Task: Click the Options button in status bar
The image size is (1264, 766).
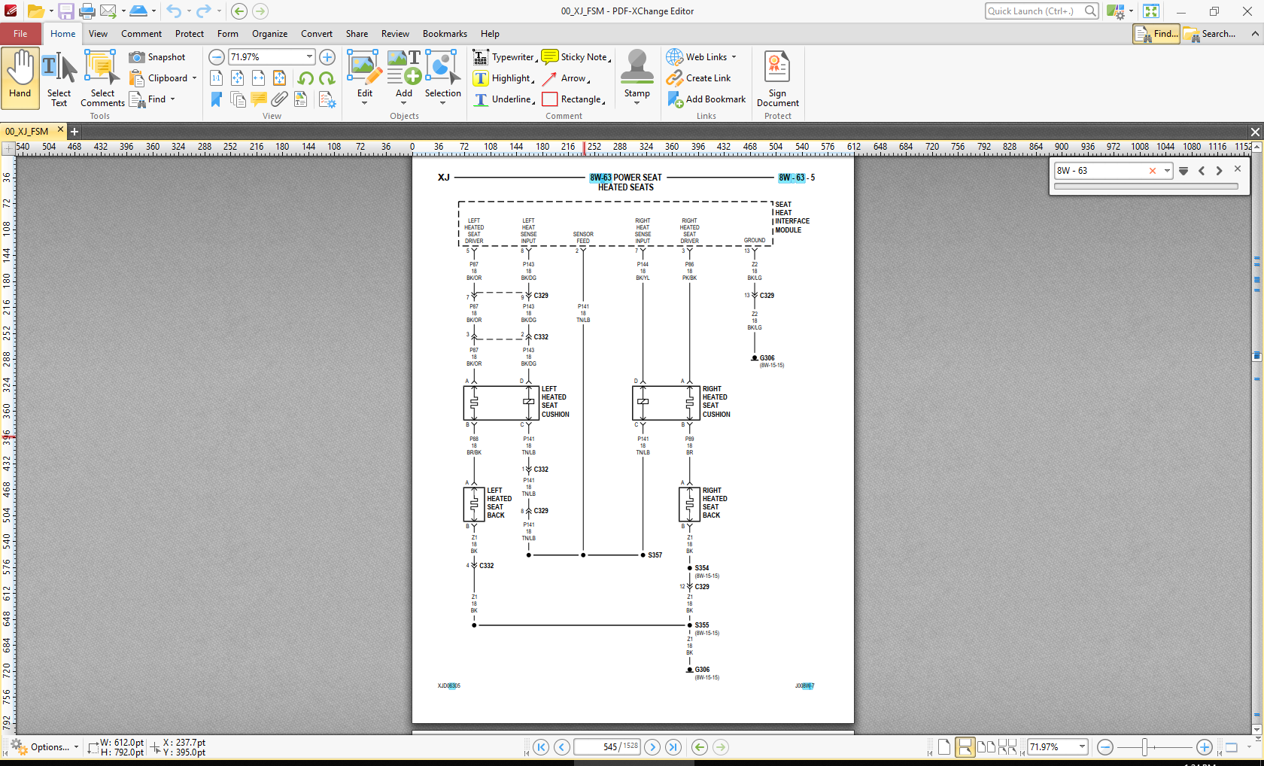Action: 44,747
